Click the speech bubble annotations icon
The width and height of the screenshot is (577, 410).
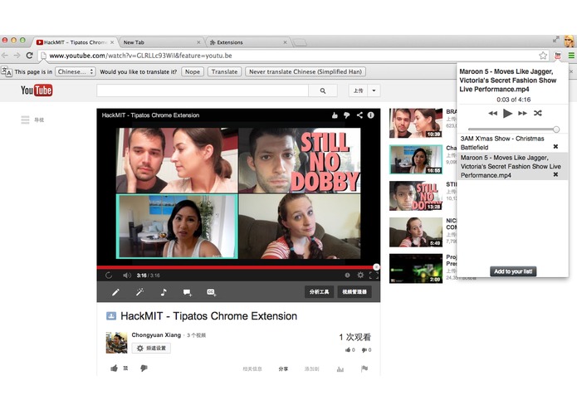188,292
